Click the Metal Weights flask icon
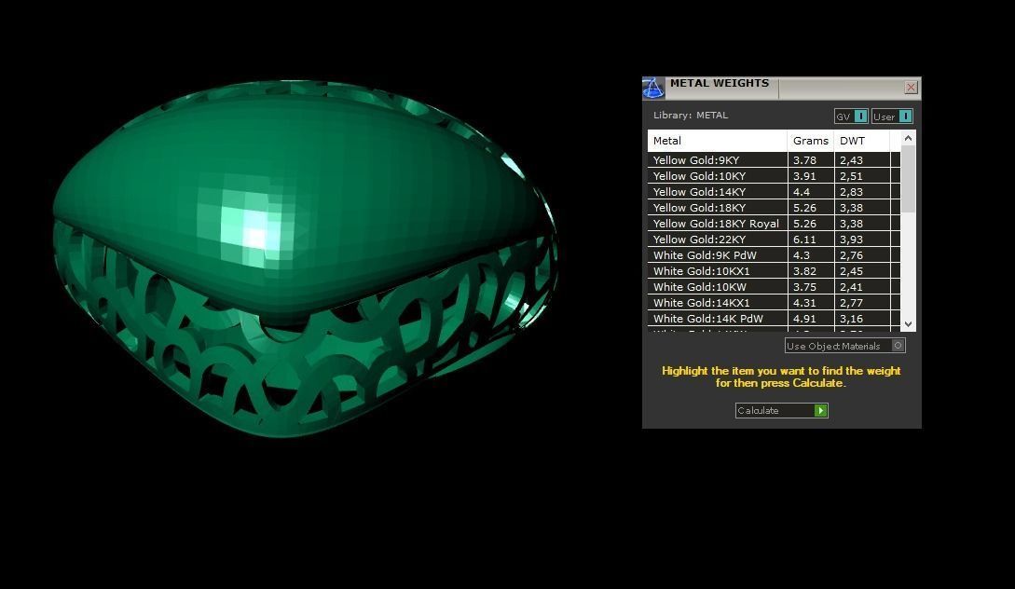The width and height of the screenshot is (1015, 589). pyautogui.click(x=653, y=88)
